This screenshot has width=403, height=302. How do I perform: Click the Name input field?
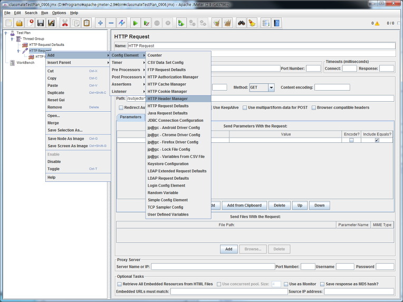[x=262, y=46]
